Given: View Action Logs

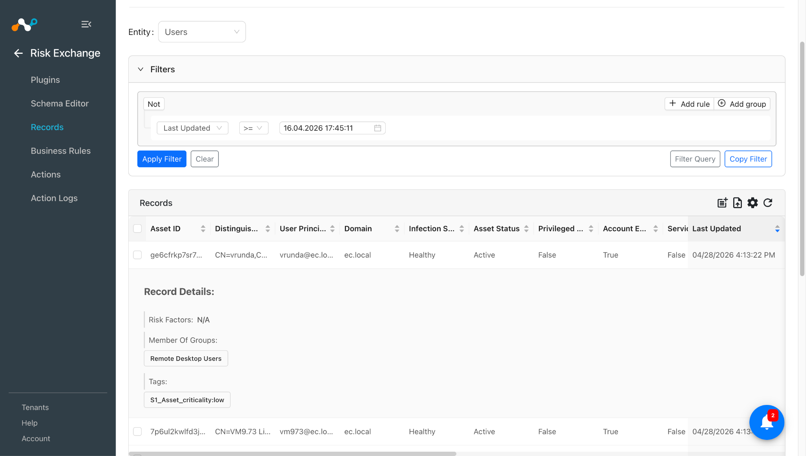Looking at the screenshot, I should (x=54, y=198).
